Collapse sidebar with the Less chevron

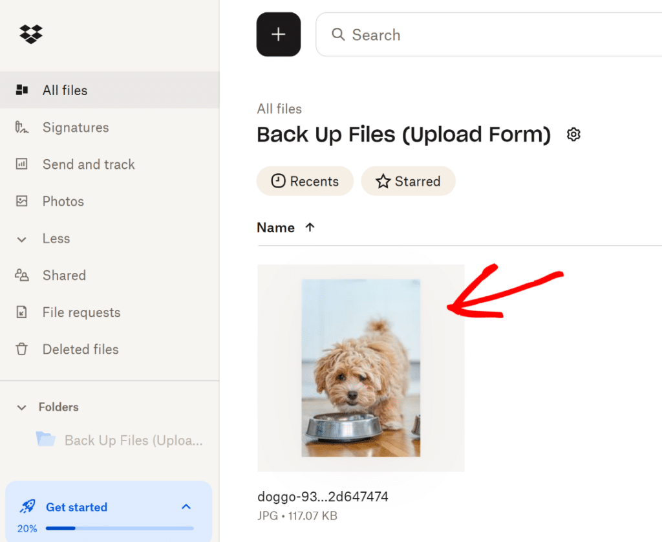tap(22, 239)
